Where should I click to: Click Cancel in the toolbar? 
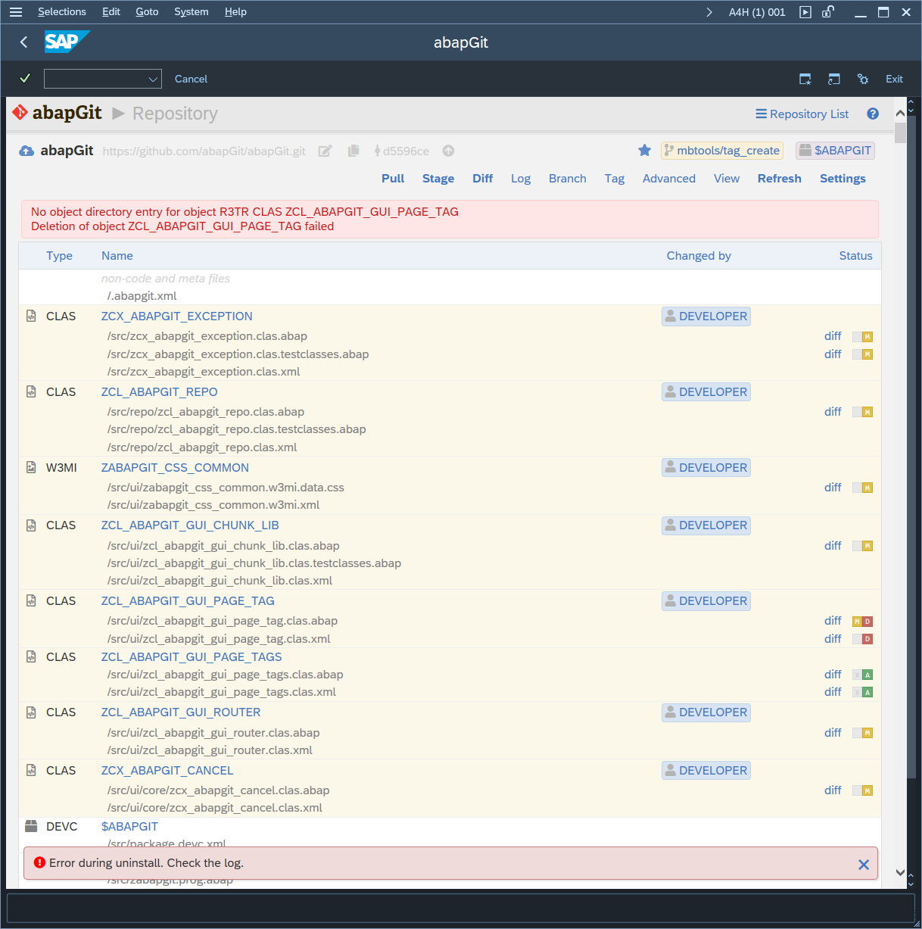pyautogui.click(x=191, y=79)
